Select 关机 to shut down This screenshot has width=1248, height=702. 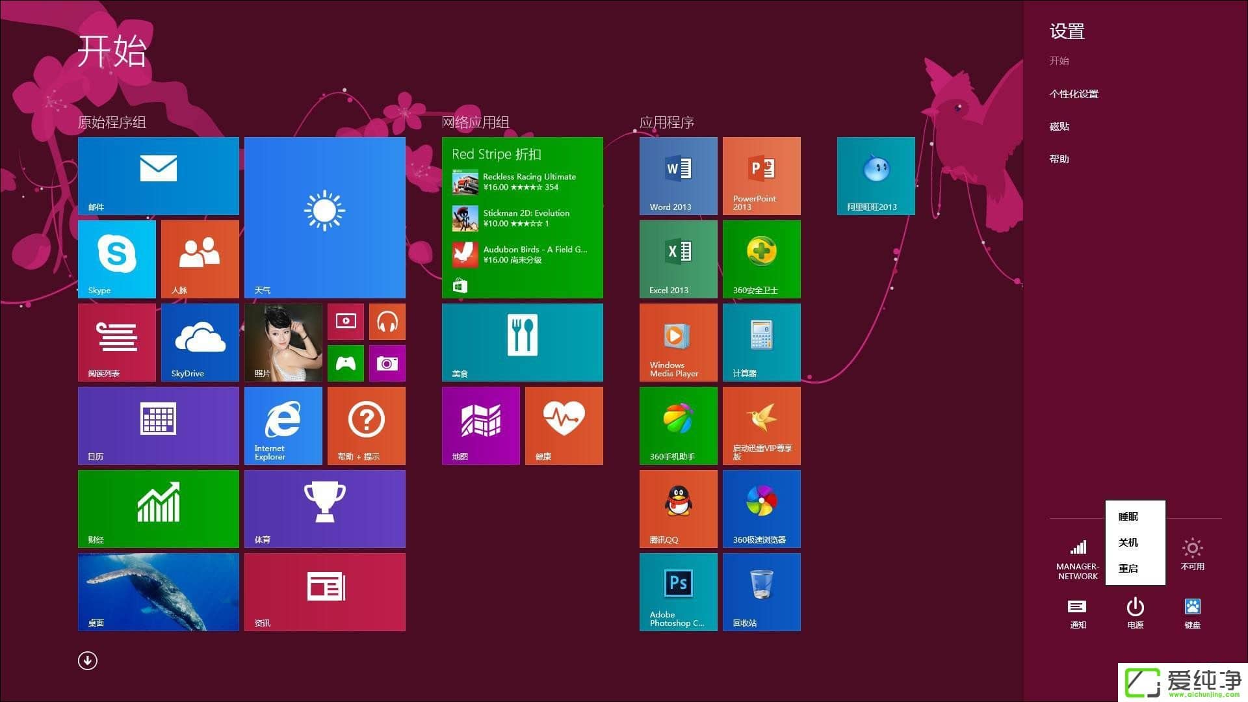click(1128, 543)
